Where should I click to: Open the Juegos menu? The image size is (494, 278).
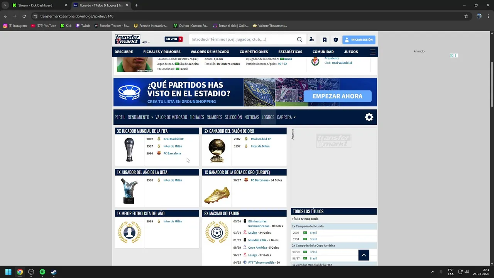[x=351, y=52]
